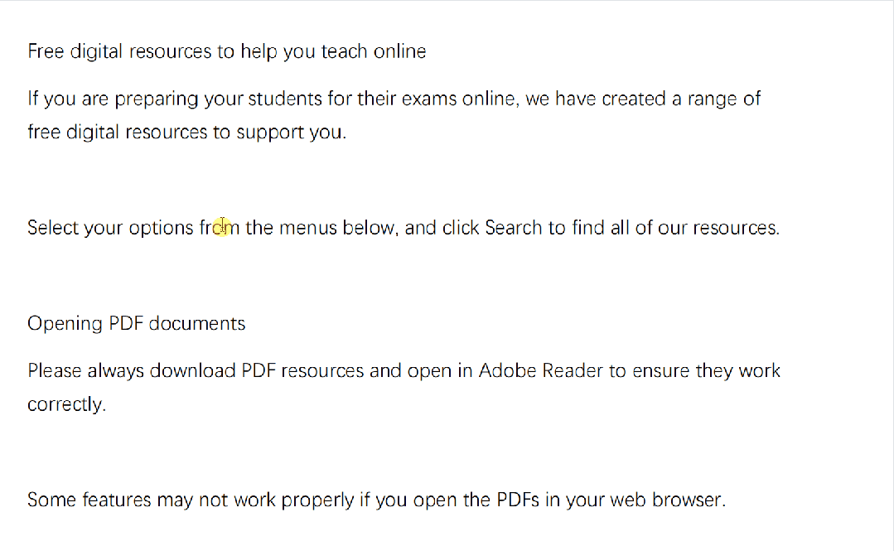894x551 pixels.
Task: Click the word "support" before "you."
Action: click(x=270, y=133)
